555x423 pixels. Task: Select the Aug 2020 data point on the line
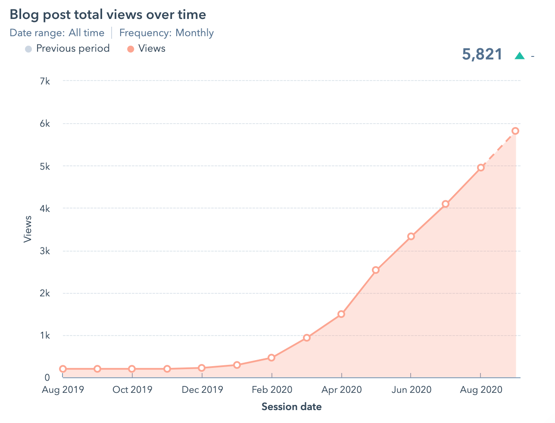tap(481, 168)
